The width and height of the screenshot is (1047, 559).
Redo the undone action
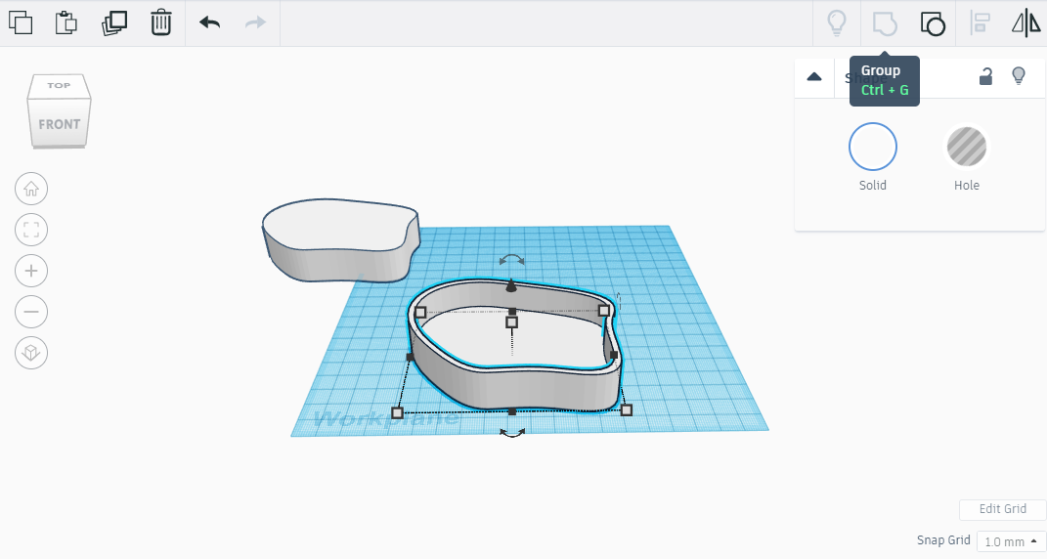pos(256,22)
